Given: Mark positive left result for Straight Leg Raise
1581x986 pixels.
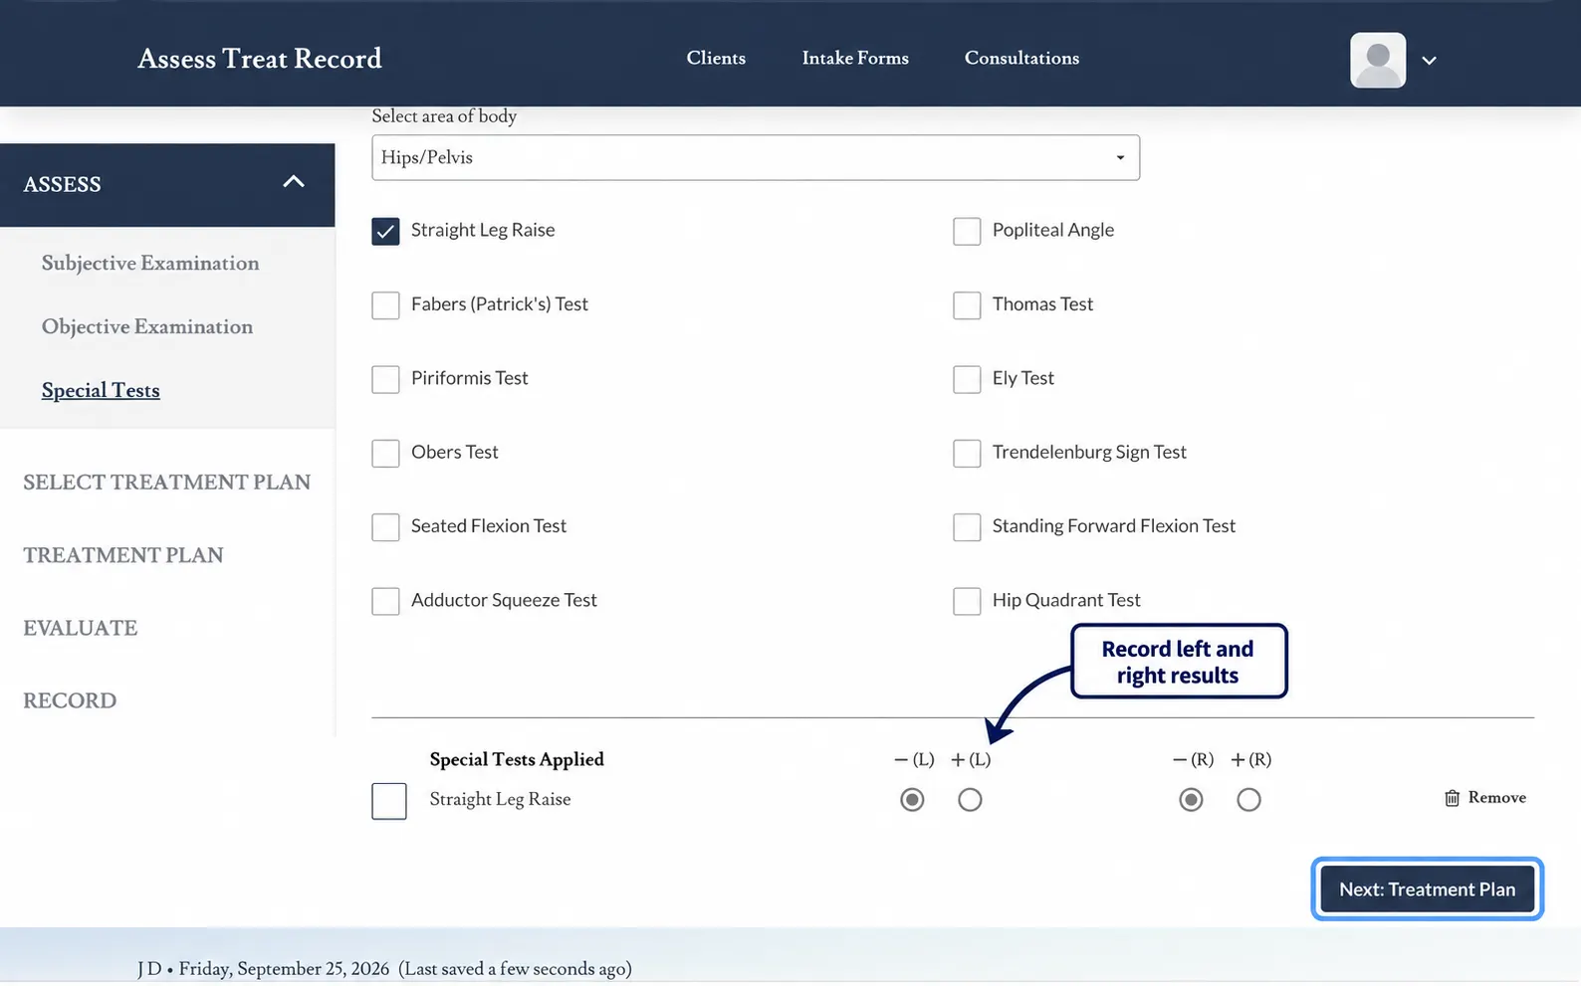Looking at the screenshot, I should (970, 800).
